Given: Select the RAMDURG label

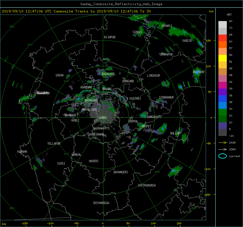Looking at the screenshot, I should [x=86, y=87].
